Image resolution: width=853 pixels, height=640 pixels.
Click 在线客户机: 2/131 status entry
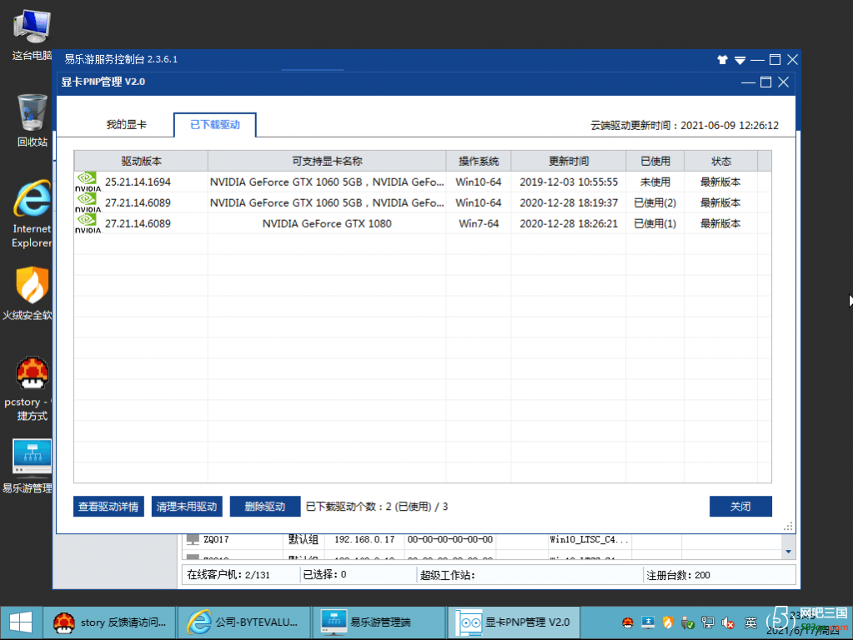click(228, 575)
